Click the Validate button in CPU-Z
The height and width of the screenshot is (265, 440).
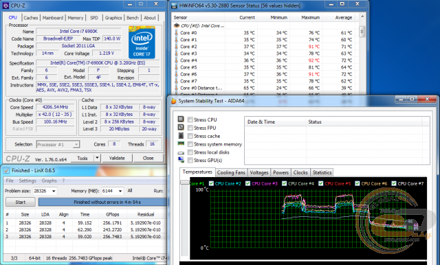[x=117, y=158]
